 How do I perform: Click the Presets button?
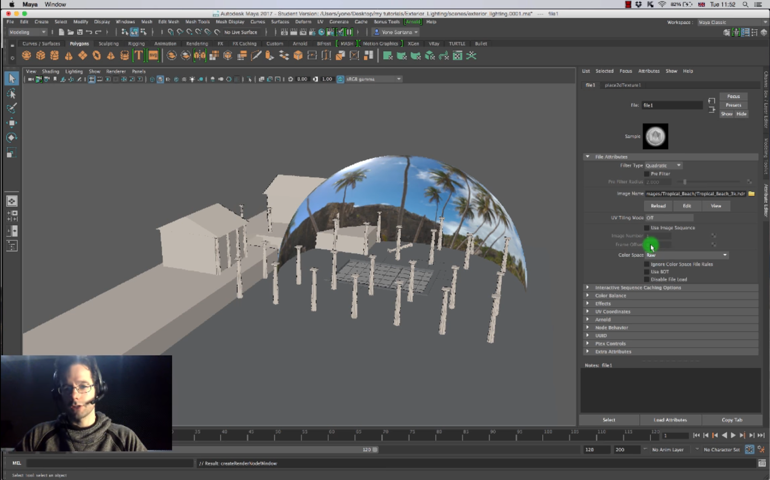pyautogui.click(x=733, y=105)
